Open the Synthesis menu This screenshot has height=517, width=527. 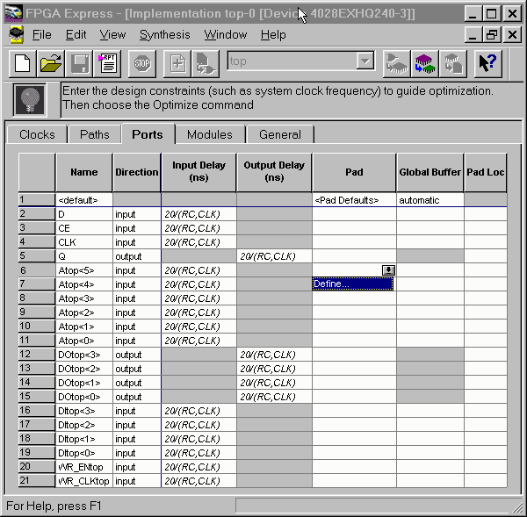click(x=165, y=34)
